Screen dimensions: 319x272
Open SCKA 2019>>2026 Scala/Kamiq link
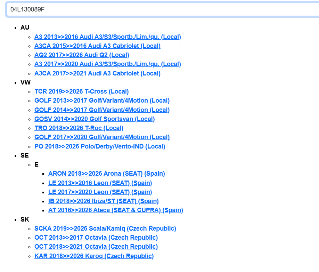pyautogui.click(x=105, y=229)
